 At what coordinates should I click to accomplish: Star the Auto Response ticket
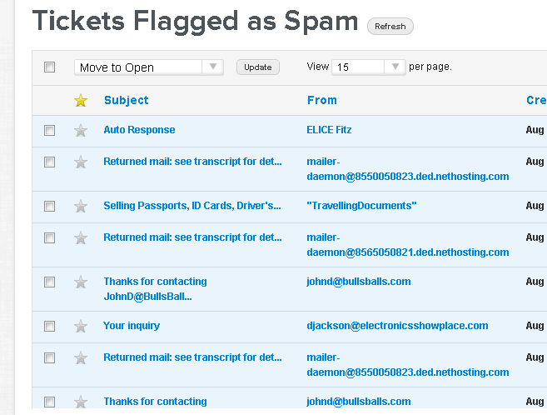81,131
